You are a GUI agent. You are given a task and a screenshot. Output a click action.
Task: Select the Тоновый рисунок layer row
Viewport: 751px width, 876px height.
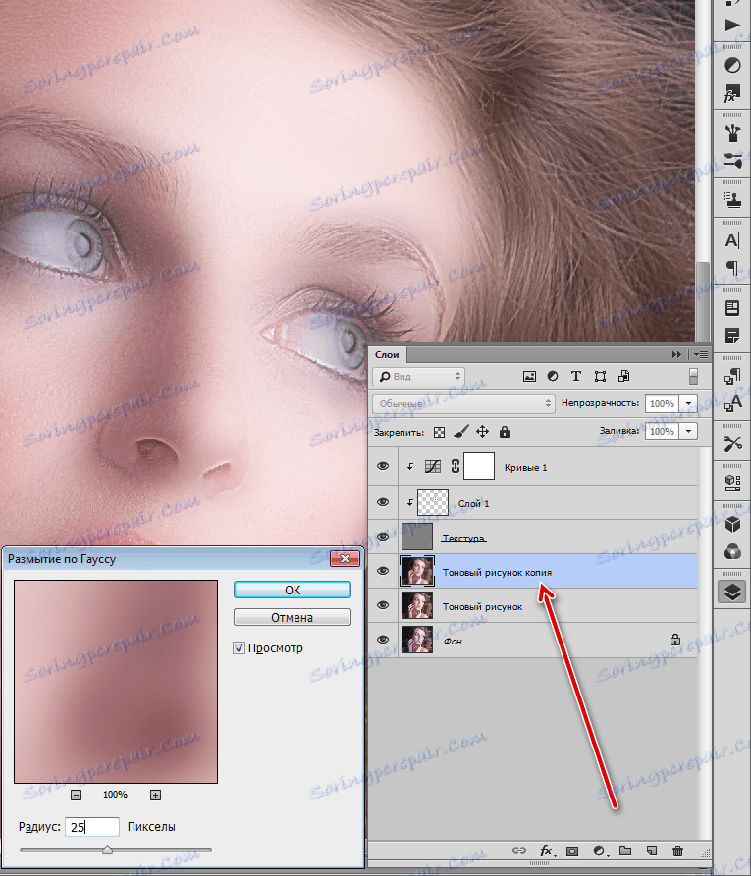click(x=532, y=606)
